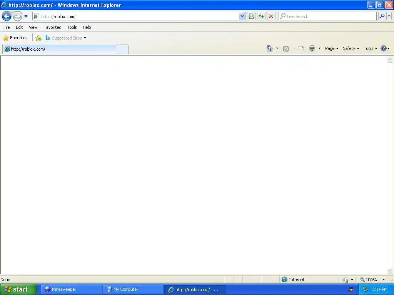This screenshot has width=394, height=295.
Task: Click the Done status bar text
Action: click(x=5, y=280)
